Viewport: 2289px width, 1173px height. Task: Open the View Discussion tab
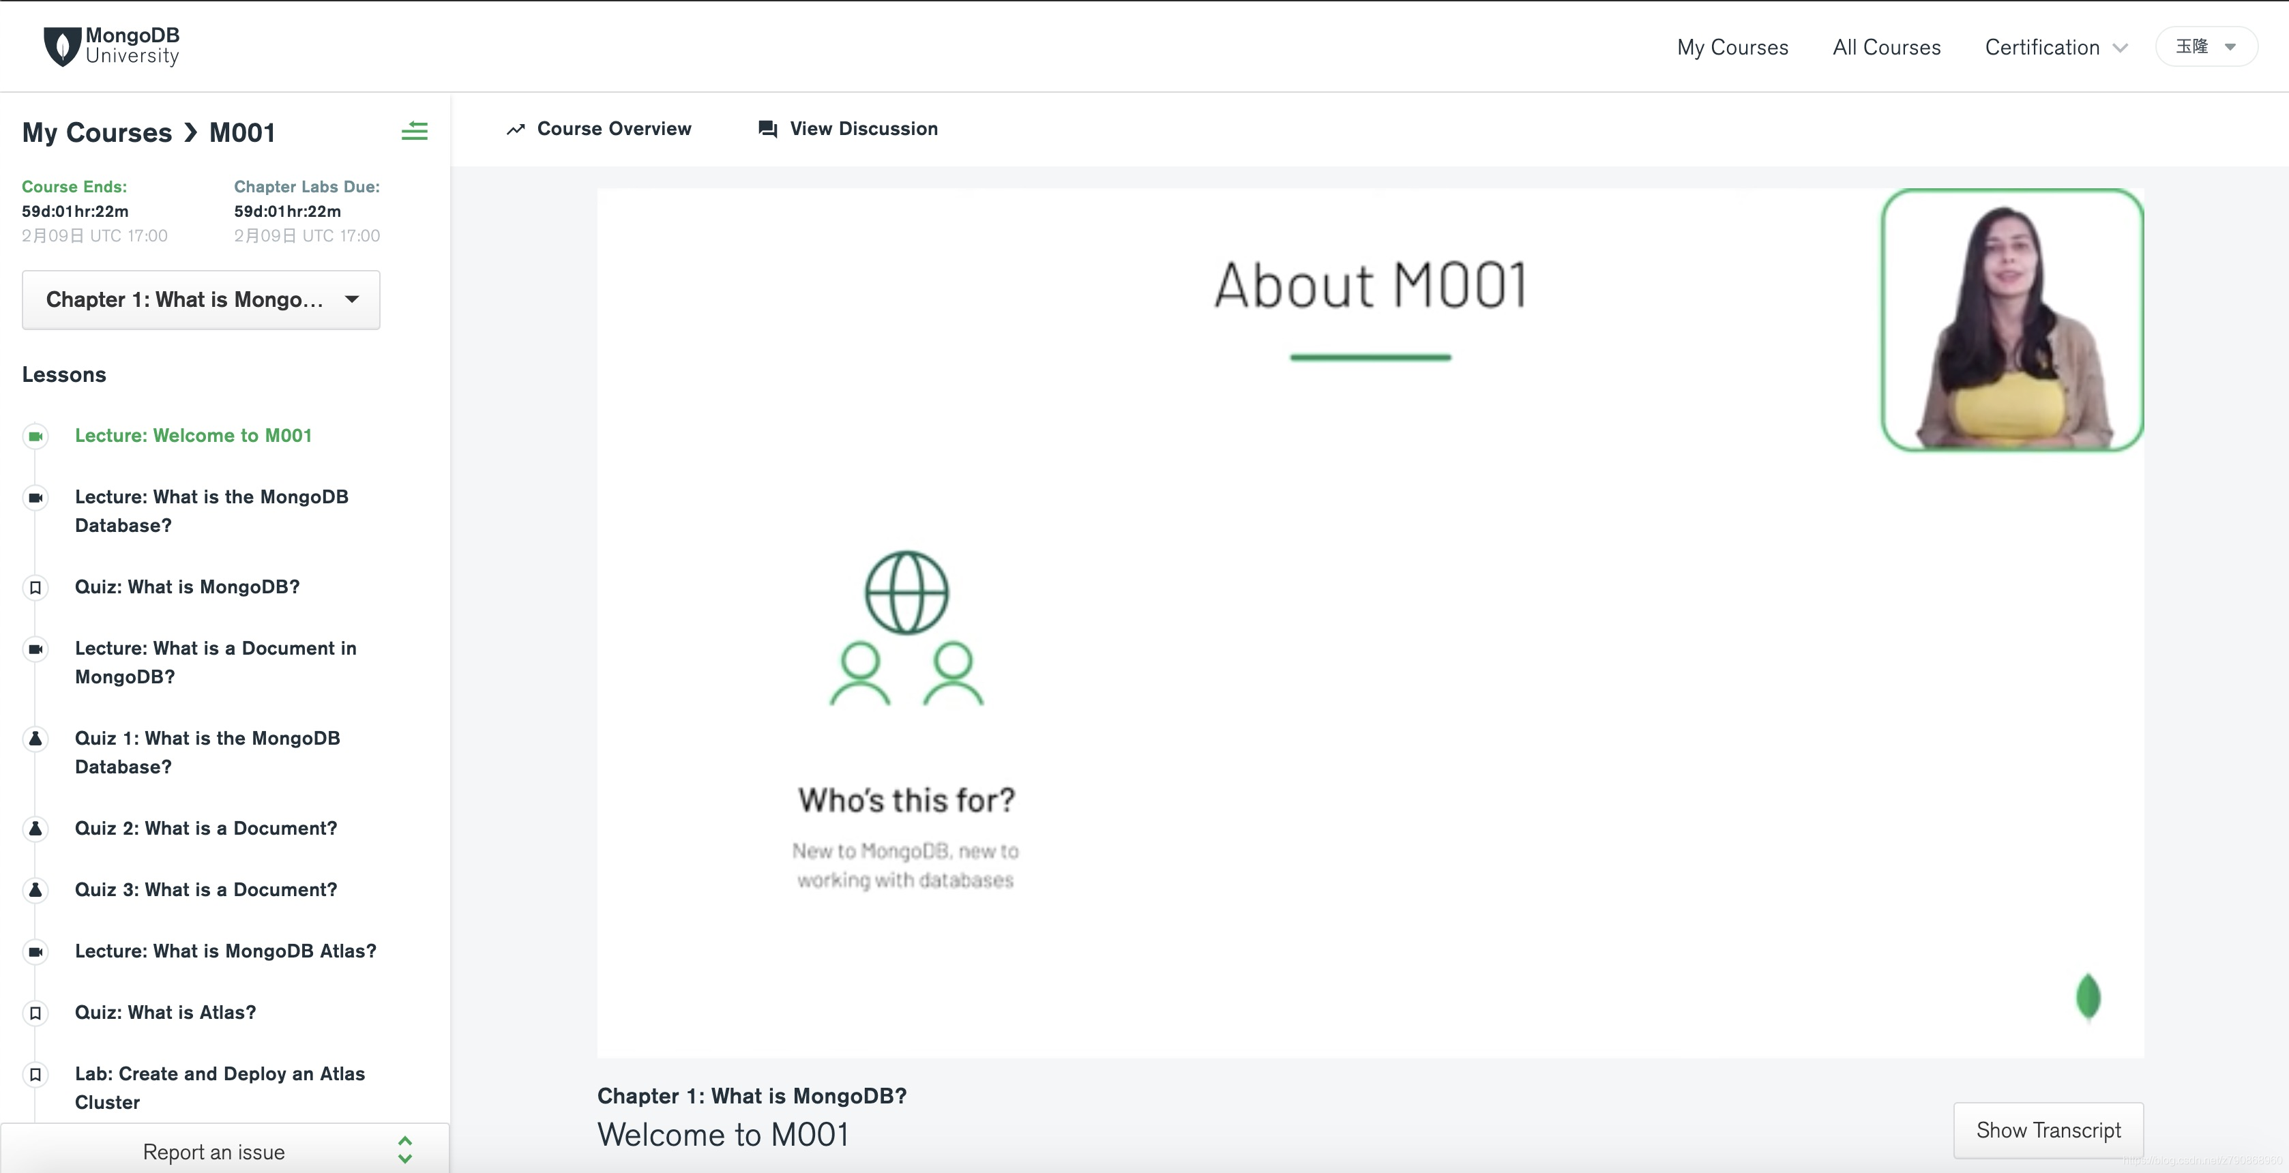pos(848,129)
